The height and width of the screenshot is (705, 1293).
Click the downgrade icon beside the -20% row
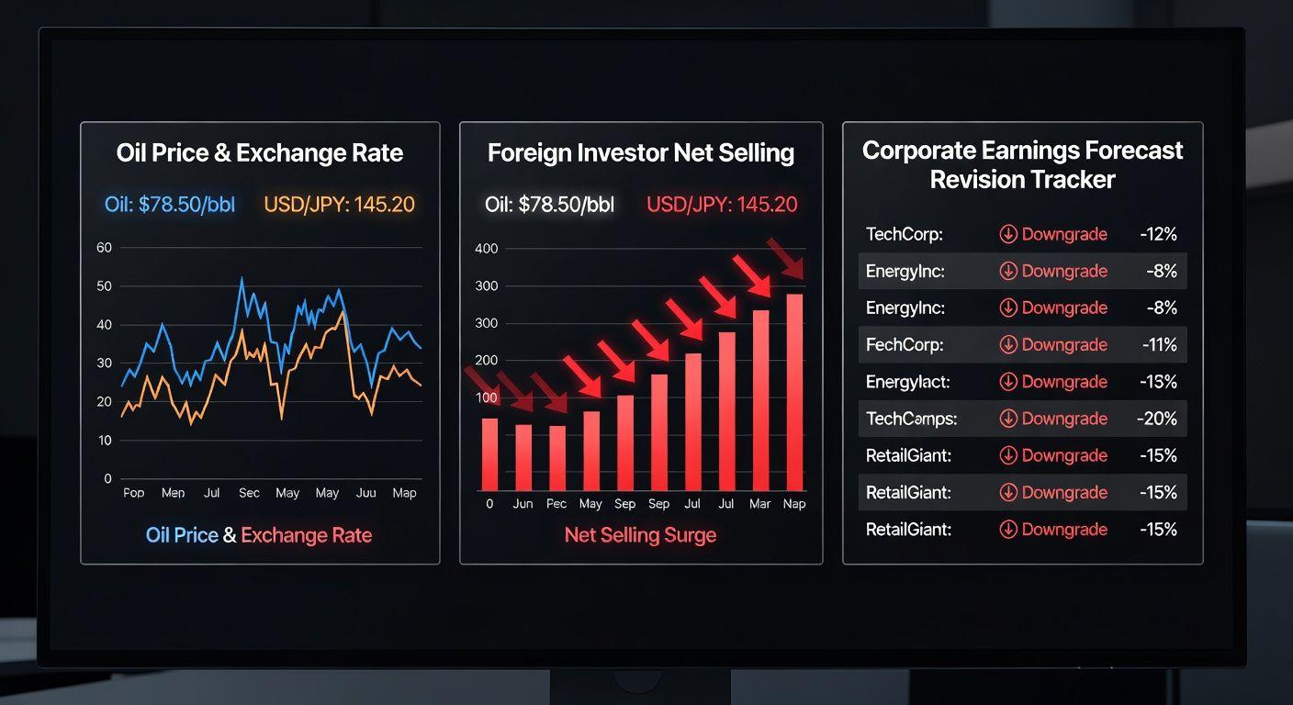[1007, 419]
